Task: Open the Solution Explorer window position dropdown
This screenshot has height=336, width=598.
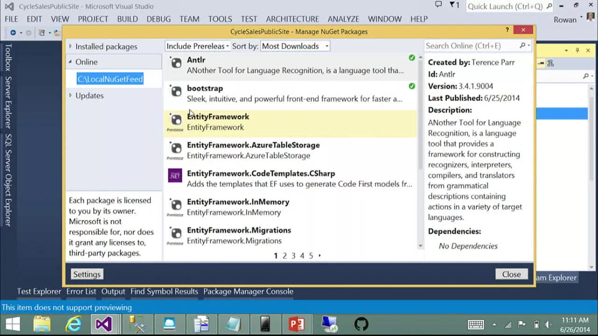Action: 566,50
